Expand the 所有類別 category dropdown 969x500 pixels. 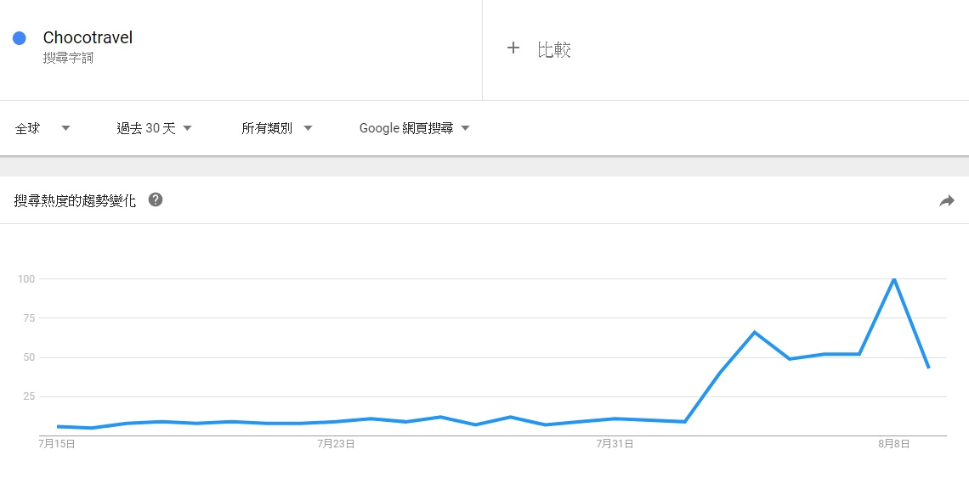276,128
